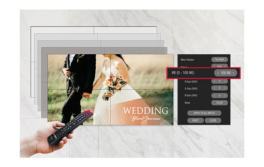This screenshot has width=264, height=167.
Task: Click the WEDDING title on the display
Action: click(145, 110)
